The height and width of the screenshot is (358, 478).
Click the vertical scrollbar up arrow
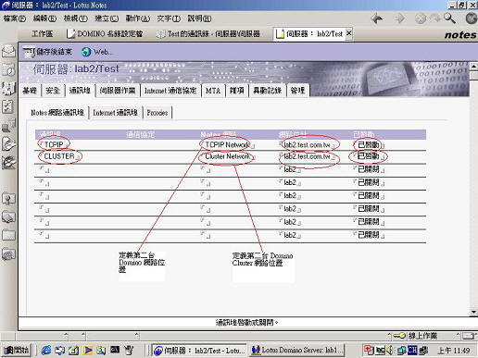[x=473, y=66]
